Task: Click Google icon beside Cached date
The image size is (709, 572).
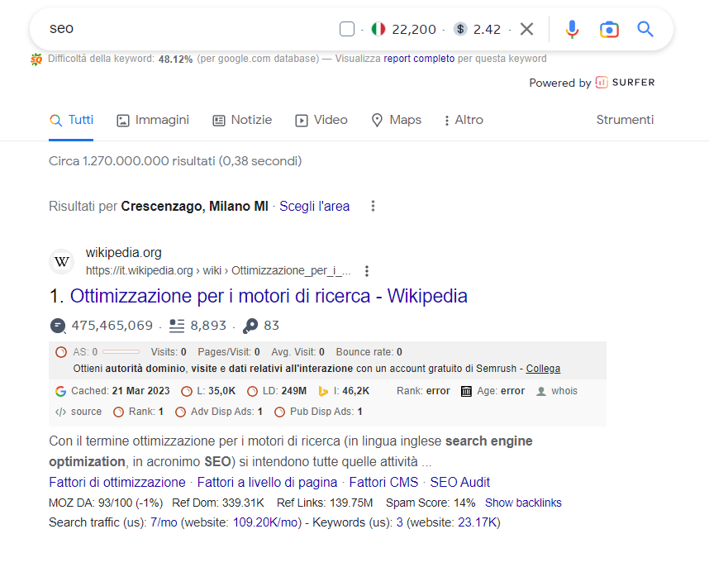Action: [60, 391]
